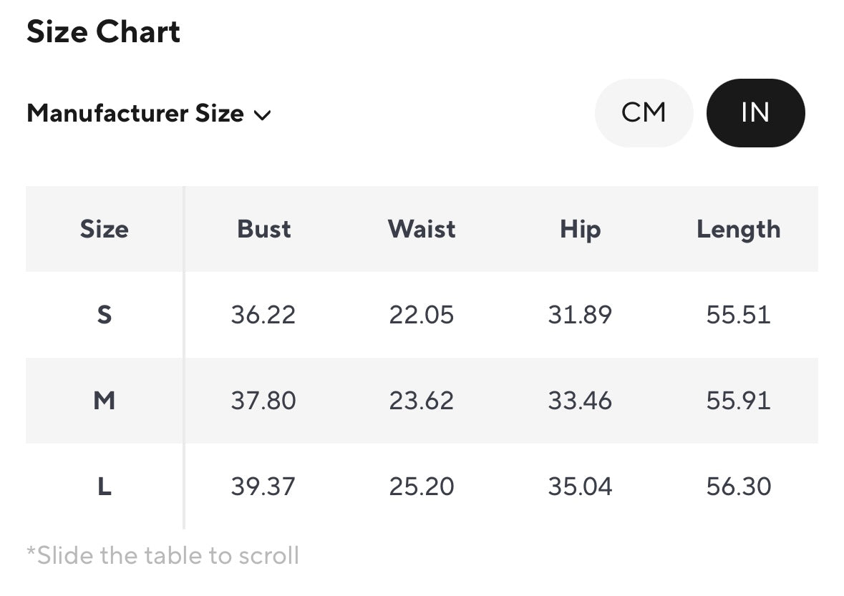Click the 'Slide the table to scroll' note

163,555
